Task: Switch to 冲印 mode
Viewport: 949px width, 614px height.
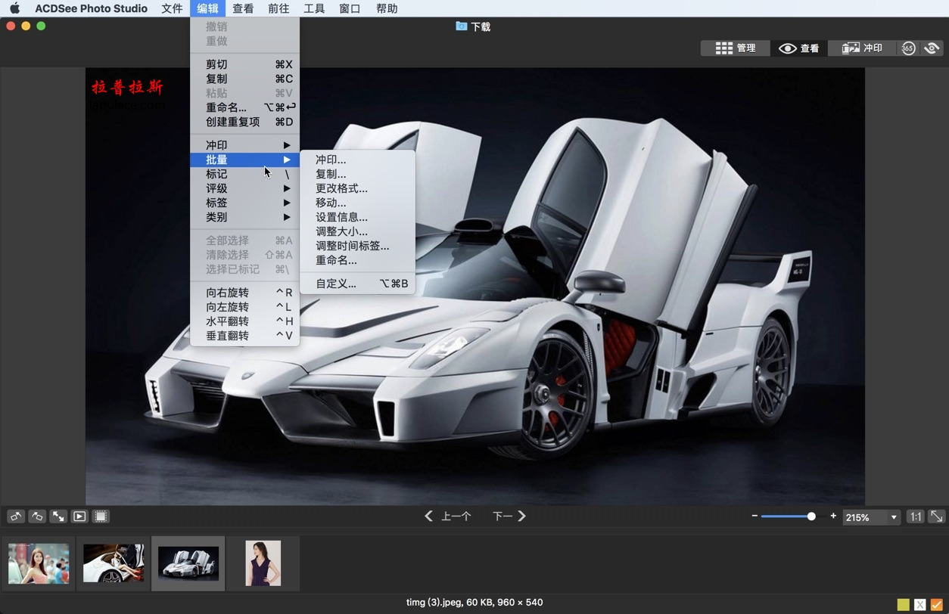Action: click(x=862, y=48)
